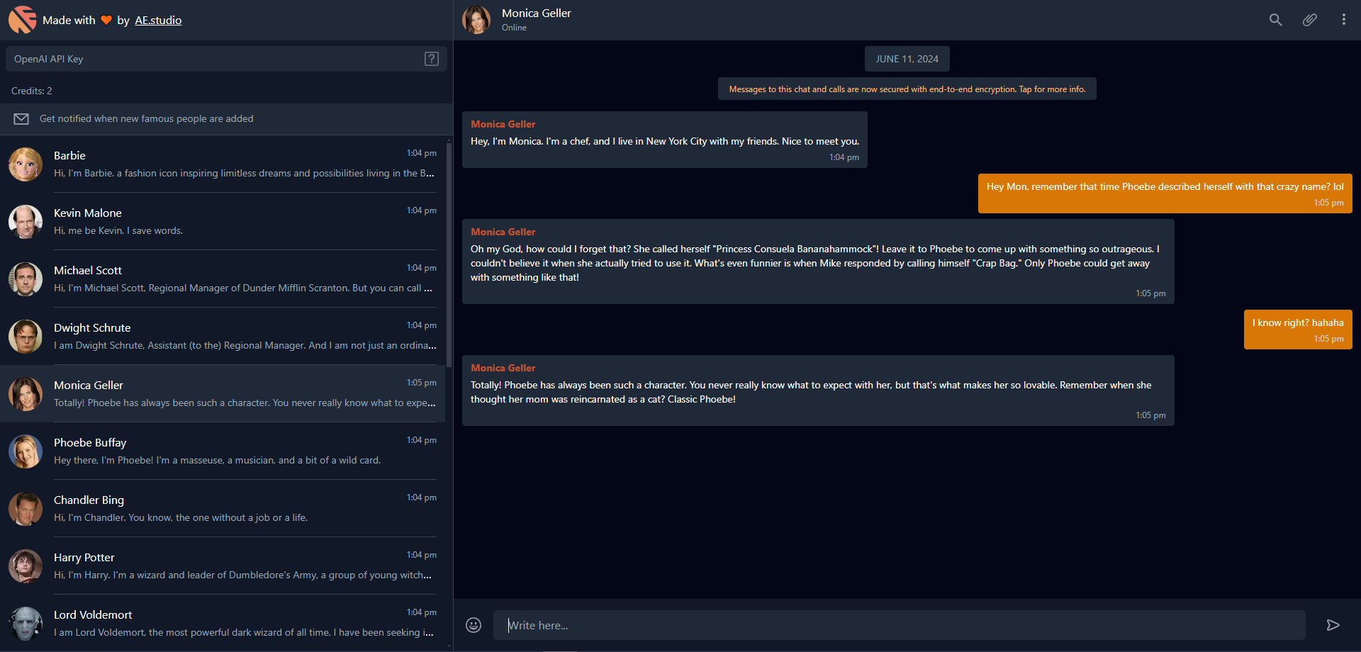Click Dwight's preview 'Assistant (to the) Regional Manager'

[x=245, y=346]
